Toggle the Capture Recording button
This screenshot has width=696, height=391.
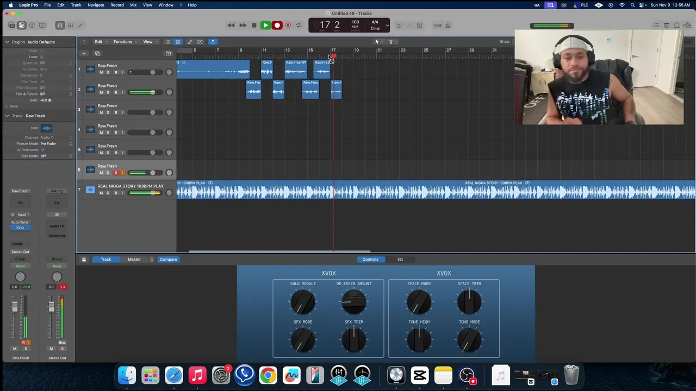click(x=288, y=25)
